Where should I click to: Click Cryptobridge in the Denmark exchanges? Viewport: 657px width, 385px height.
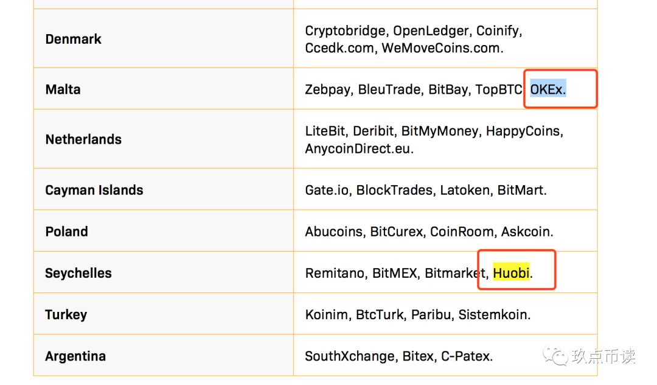coord(346,30)
